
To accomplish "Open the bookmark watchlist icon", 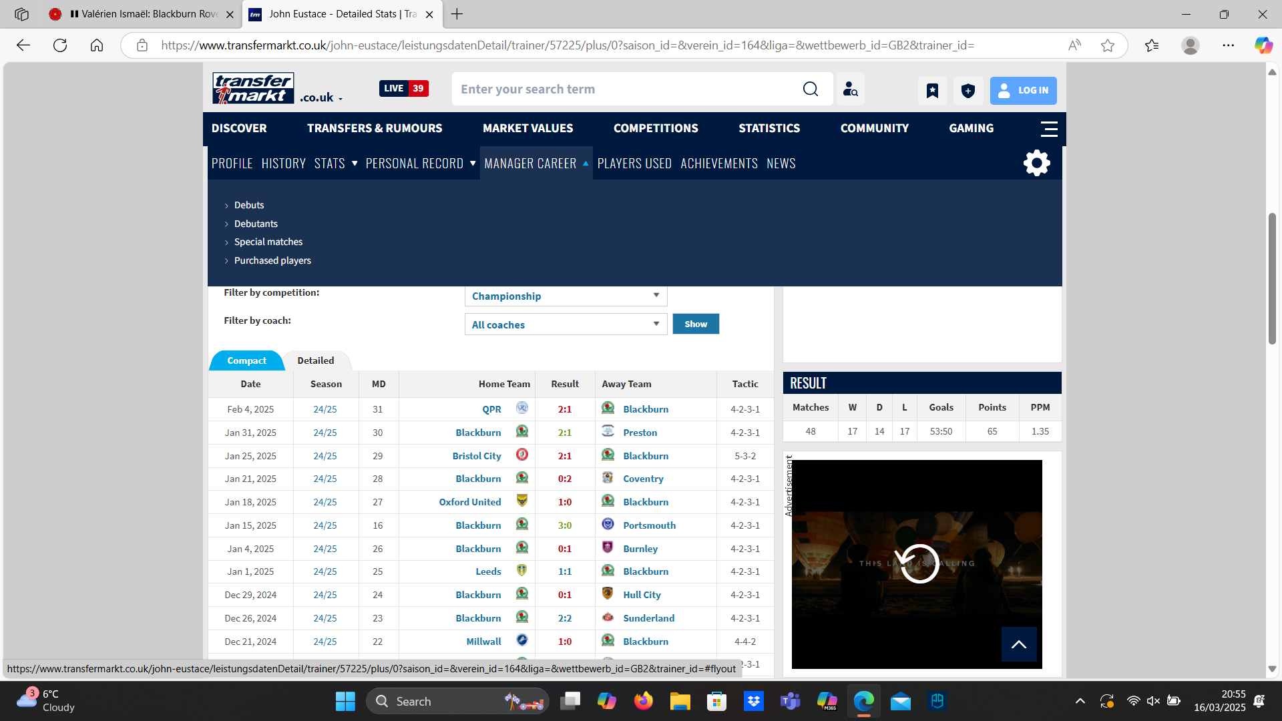I will tap(932, 90).
